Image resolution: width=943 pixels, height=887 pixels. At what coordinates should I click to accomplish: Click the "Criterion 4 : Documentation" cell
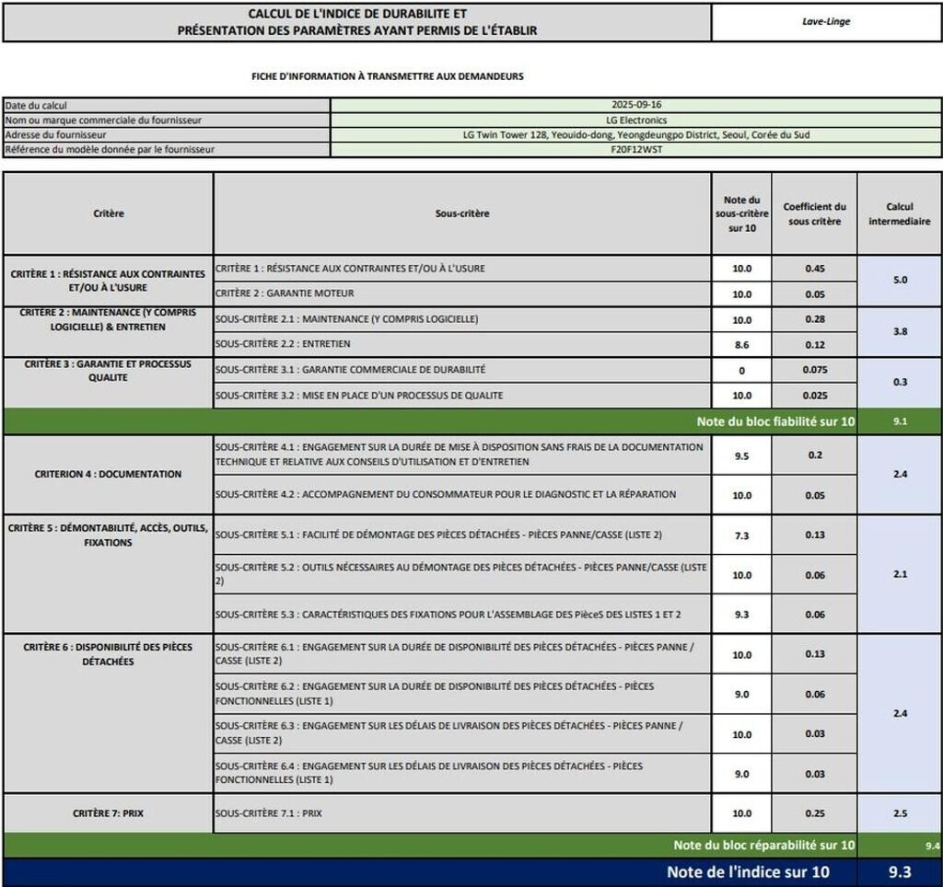(109, 474)
